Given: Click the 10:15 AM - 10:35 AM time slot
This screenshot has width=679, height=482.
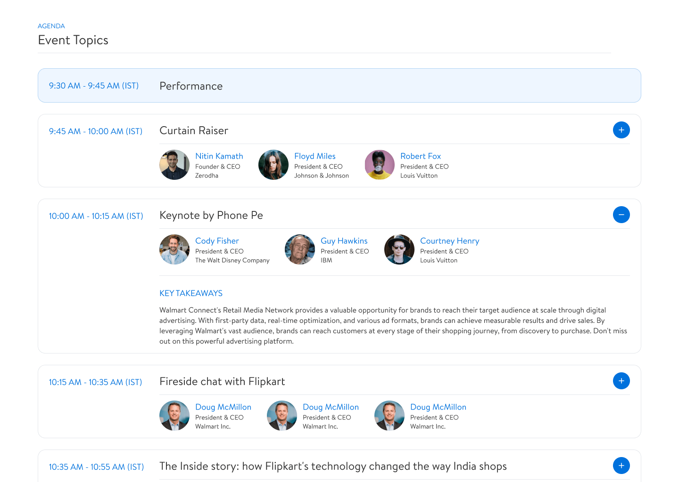Looking at the screenshot, I should point(96,382).
